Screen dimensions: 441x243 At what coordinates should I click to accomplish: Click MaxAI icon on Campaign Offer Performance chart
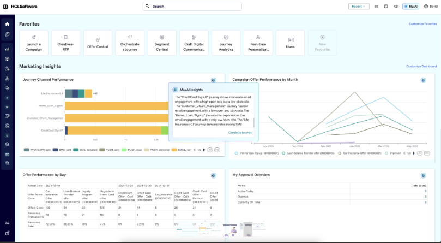(x=423, y=80)
